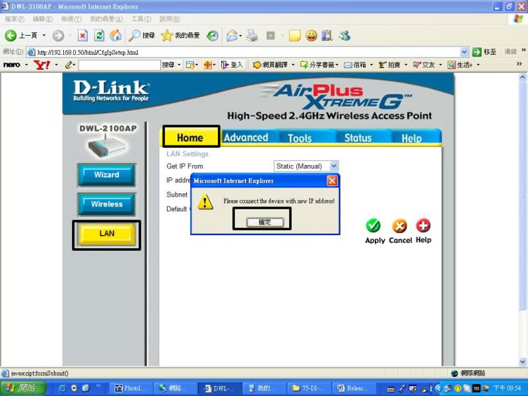The image size is (528, 396).
Task: Click the system clock showing 下午 09:54
Action: click(x=506, y=388)
